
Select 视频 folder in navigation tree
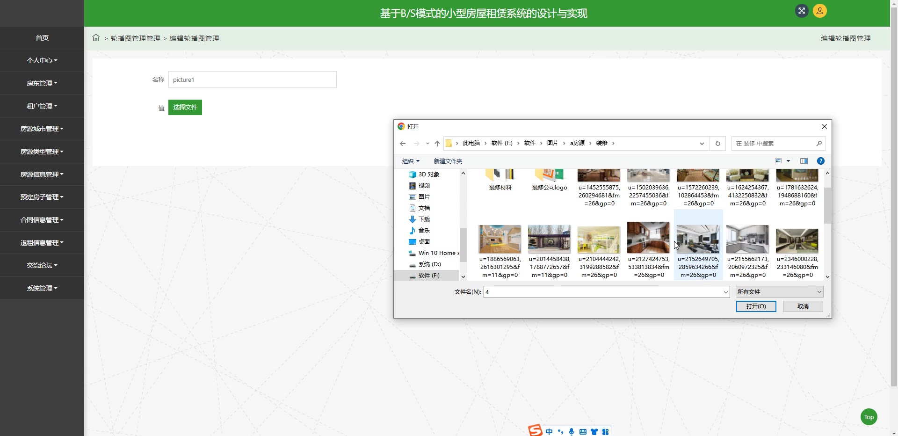pos(420,186)
